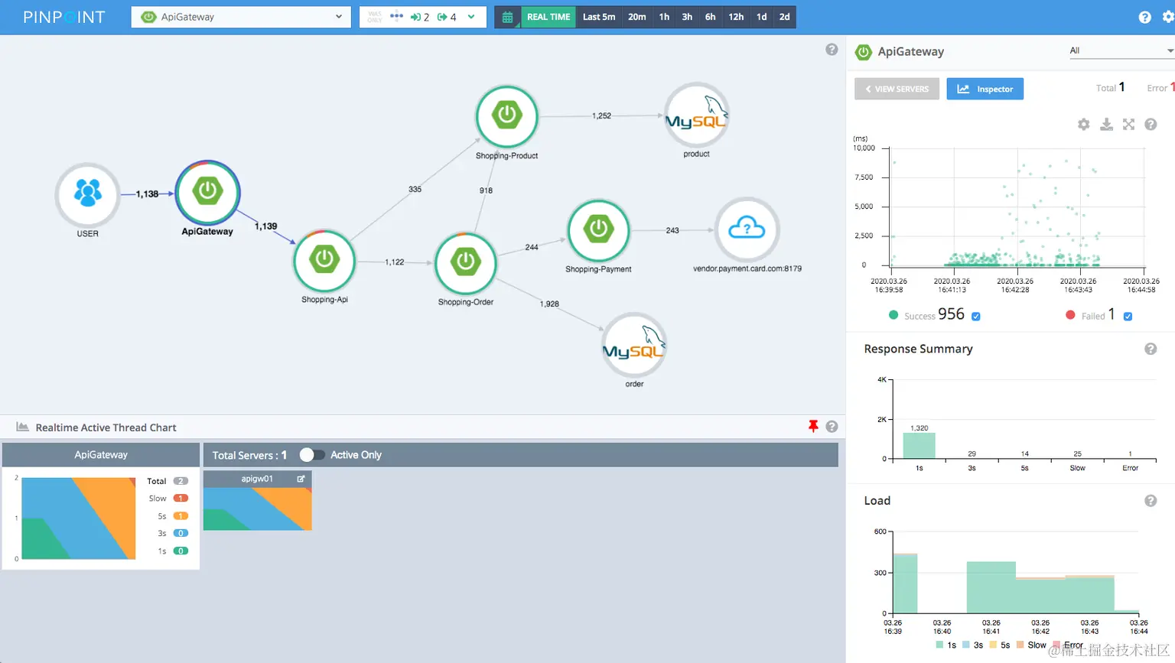
Task: Toggle the 5s legend in Load chart
Action: coord(1000,645)
